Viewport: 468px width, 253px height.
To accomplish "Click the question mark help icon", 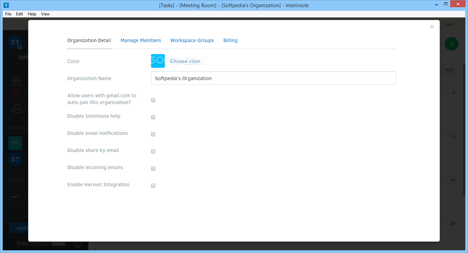I will [77, 243].
